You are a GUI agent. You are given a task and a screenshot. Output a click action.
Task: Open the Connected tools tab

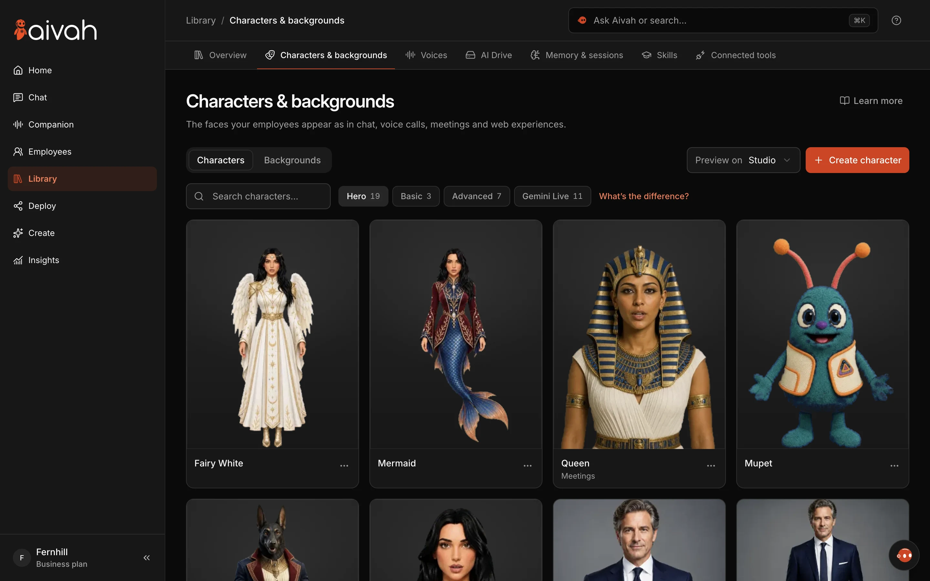(x=736, y=55)
